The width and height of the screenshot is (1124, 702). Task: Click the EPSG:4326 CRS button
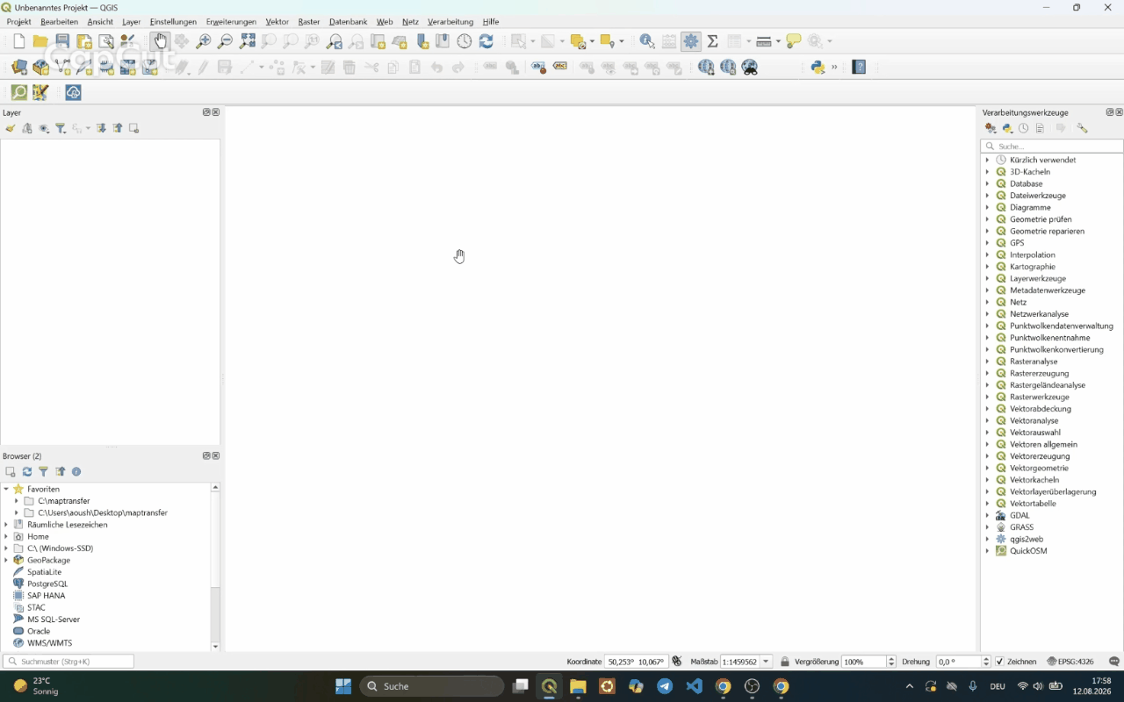pos(1070,662)
